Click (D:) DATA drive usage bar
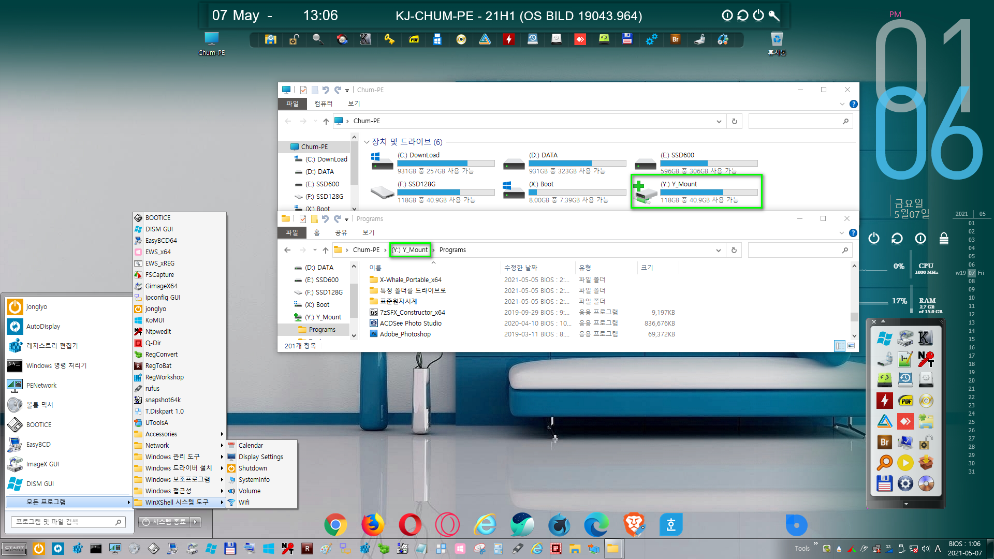The height and width of the screenshot is (559, 994). tap(577, 163)
